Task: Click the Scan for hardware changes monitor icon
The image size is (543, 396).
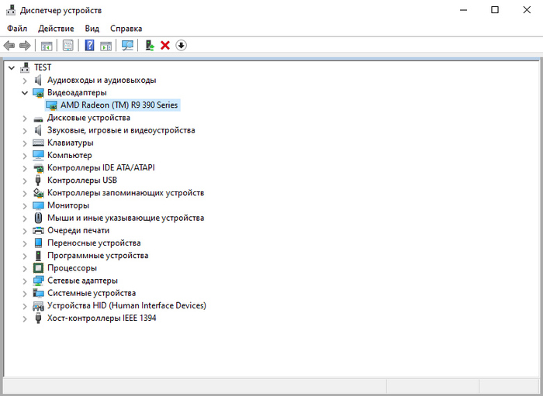Action: pyautogui.click(x=127, y=46)
